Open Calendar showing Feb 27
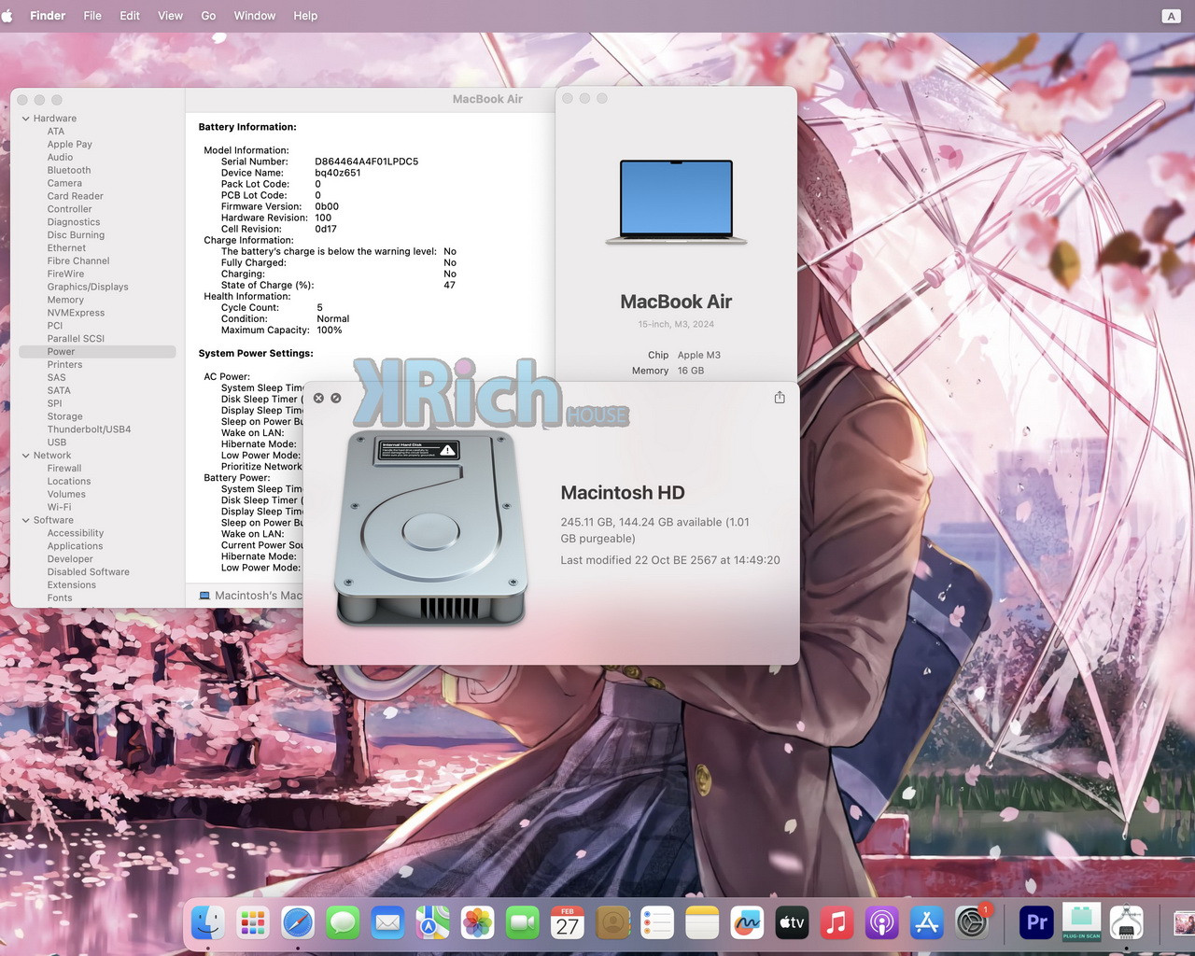This screenshot has height=956, width=1195. [x=568, y=923]
